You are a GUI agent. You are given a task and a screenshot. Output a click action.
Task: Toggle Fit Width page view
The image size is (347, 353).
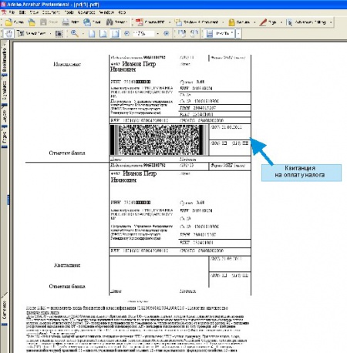coord(115,33)
